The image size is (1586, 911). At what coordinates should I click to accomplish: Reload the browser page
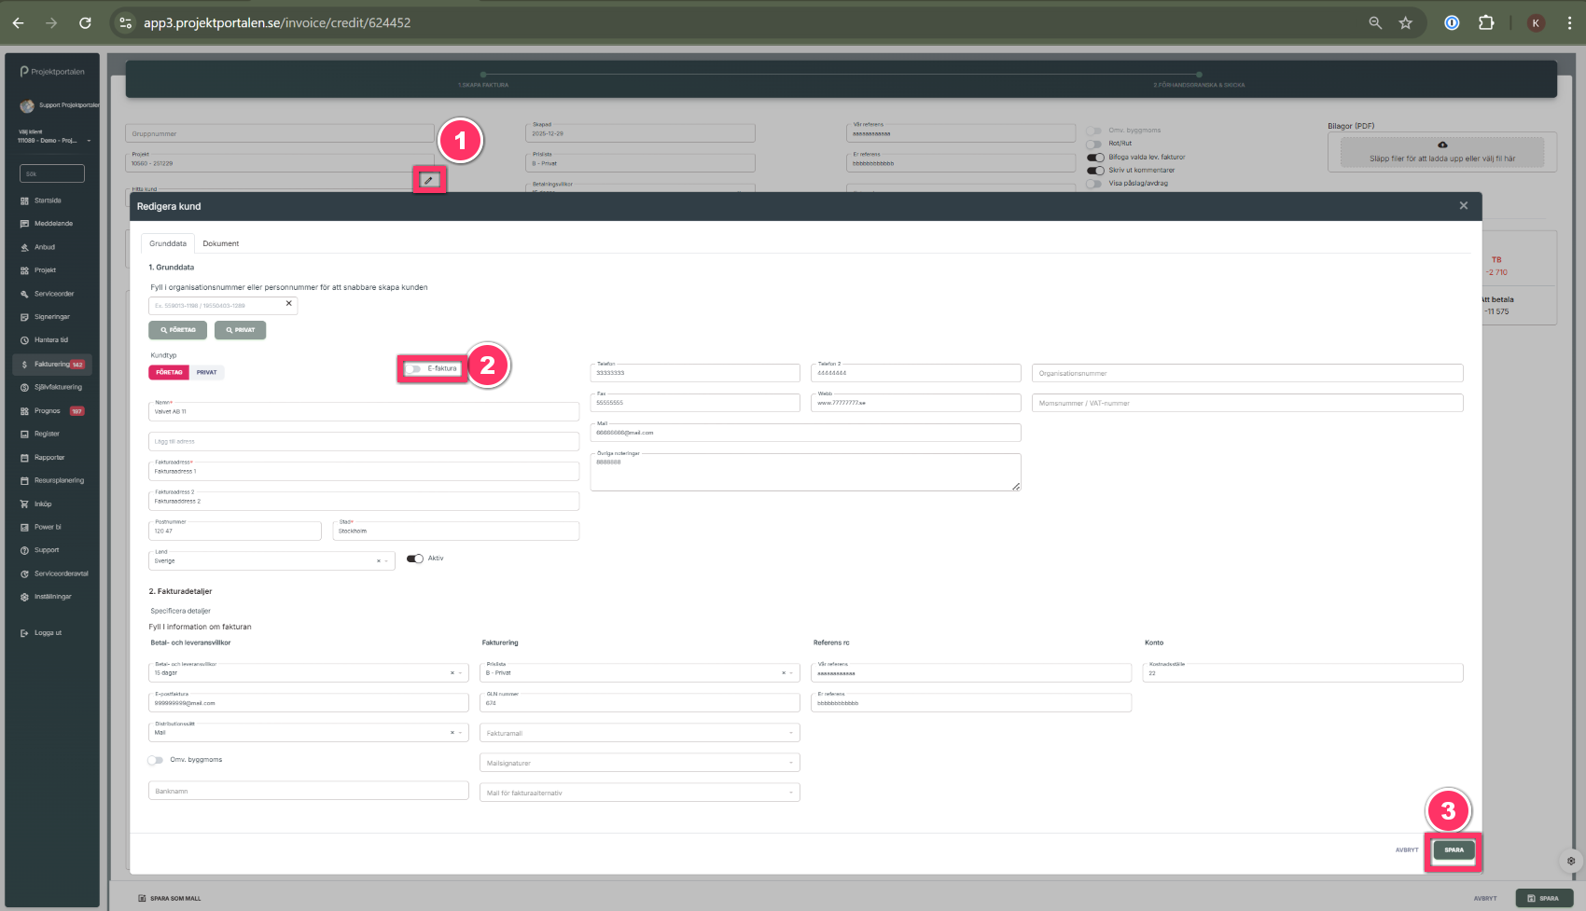tap(85, 22)
